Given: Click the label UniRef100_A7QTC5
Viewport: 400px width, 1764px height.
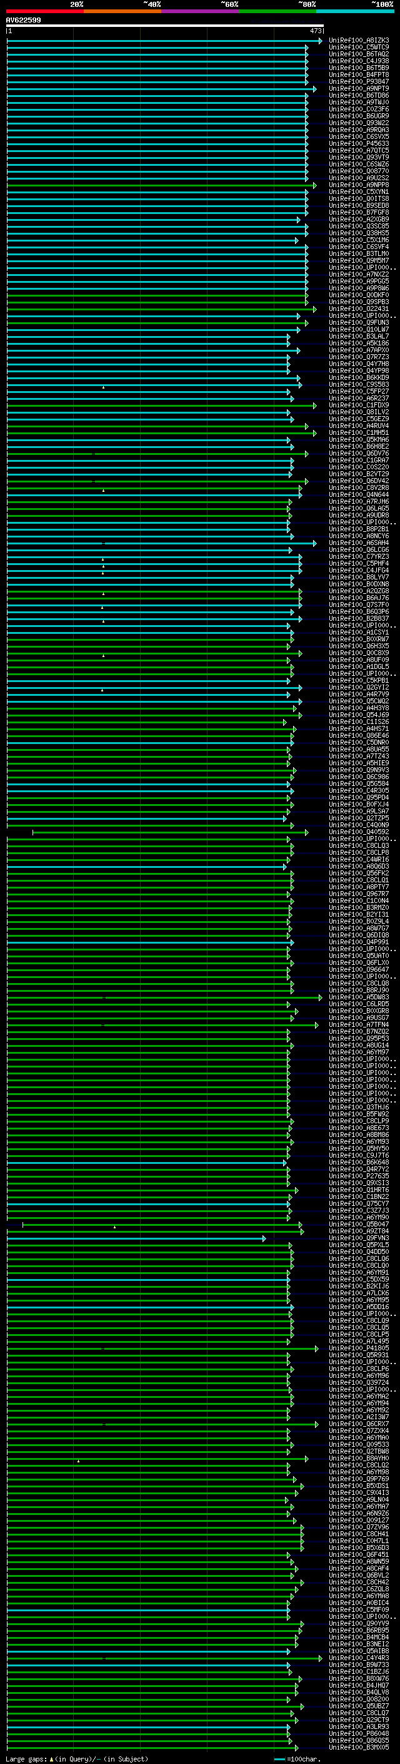Looking at the screenshot, I should (359, 151).
